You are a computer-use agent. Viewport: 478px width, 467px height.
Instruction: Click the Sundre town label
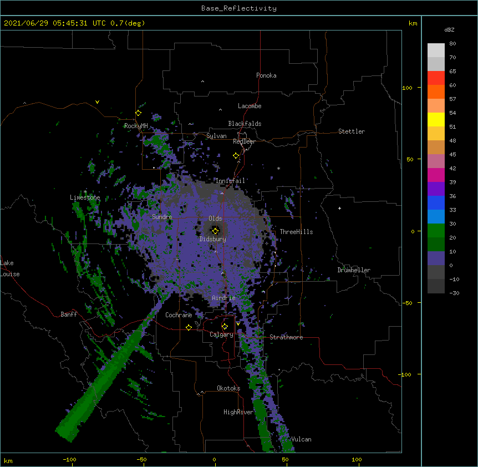pyautogui.click(x=162, y=217)
